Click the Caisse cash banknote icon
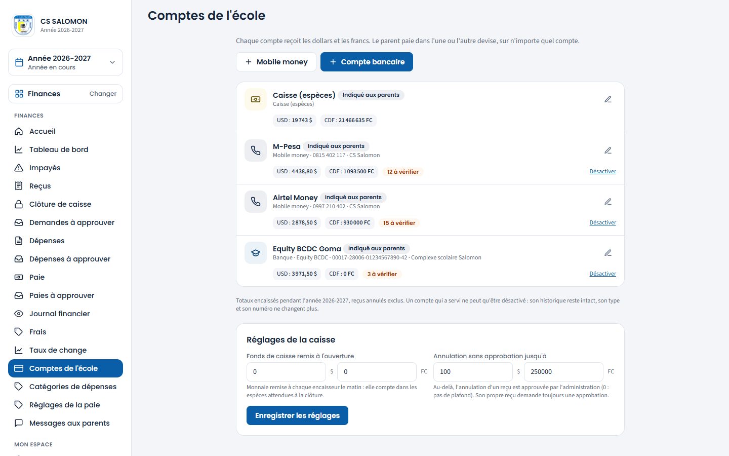Image resolution: width=729 pixels, height=456 pixels. (256, 99)
